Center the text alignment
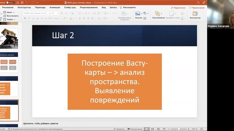Image resolution: width=234 pixels, height=131 pixels. 84,19
